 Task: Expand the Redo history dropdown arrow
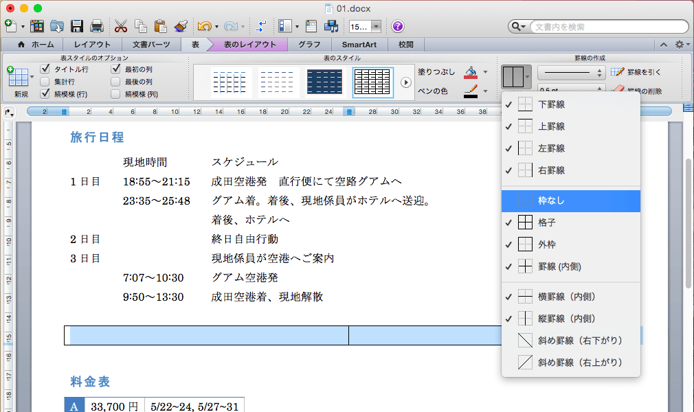coord(243,27)
